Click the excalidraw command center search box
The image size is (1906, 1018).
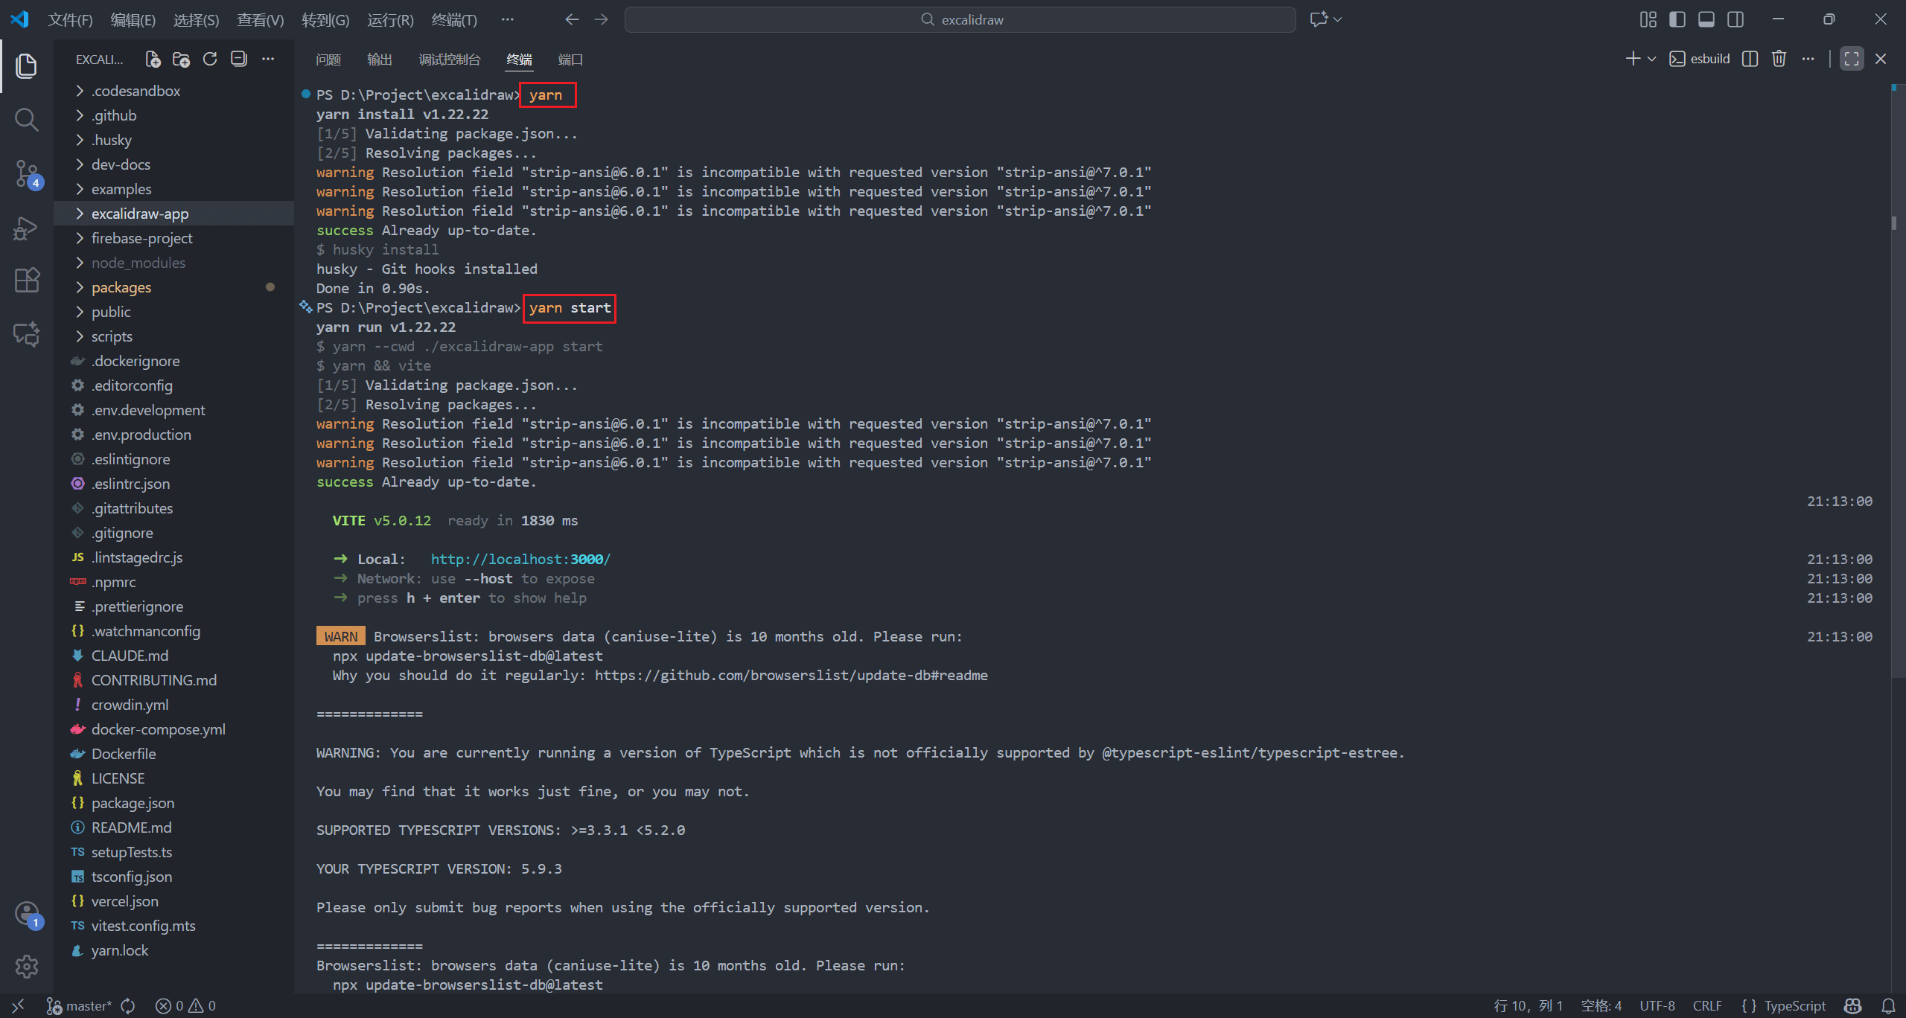pyautogui.click(x=960, y=20)
